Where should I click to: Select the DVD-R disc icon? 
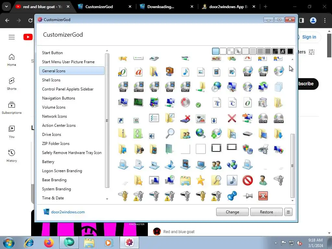click(263, 118)
